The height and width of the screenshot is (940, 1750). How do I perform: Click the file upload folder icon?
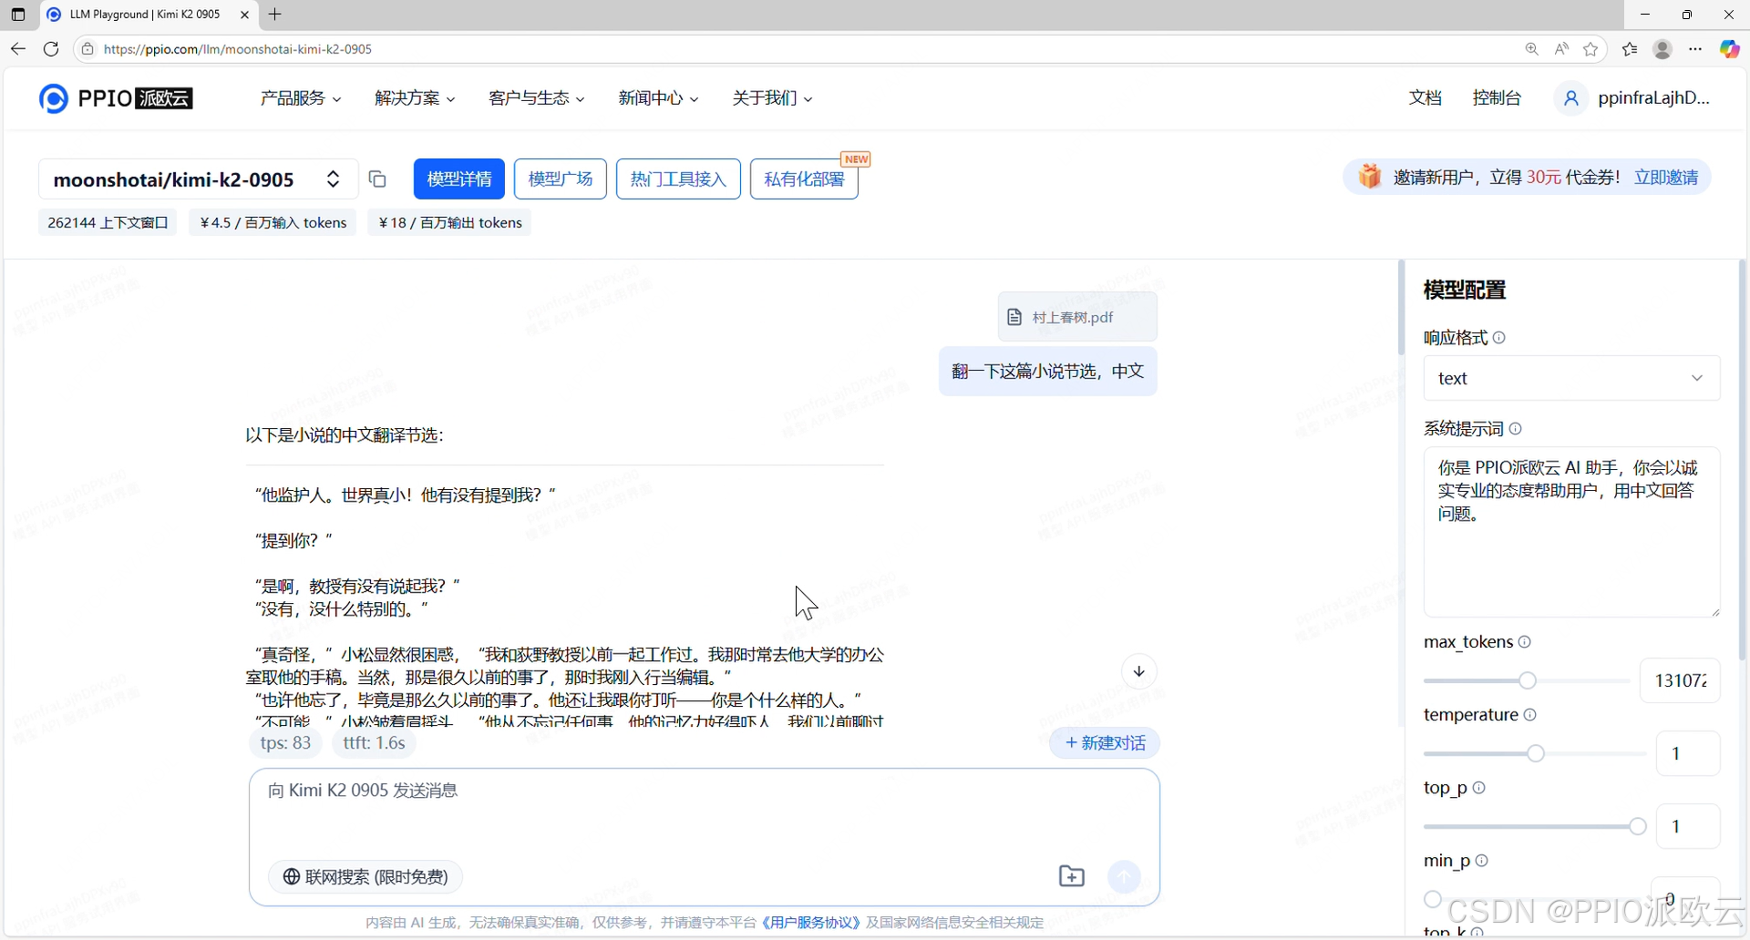click(x=1072, y=876)
